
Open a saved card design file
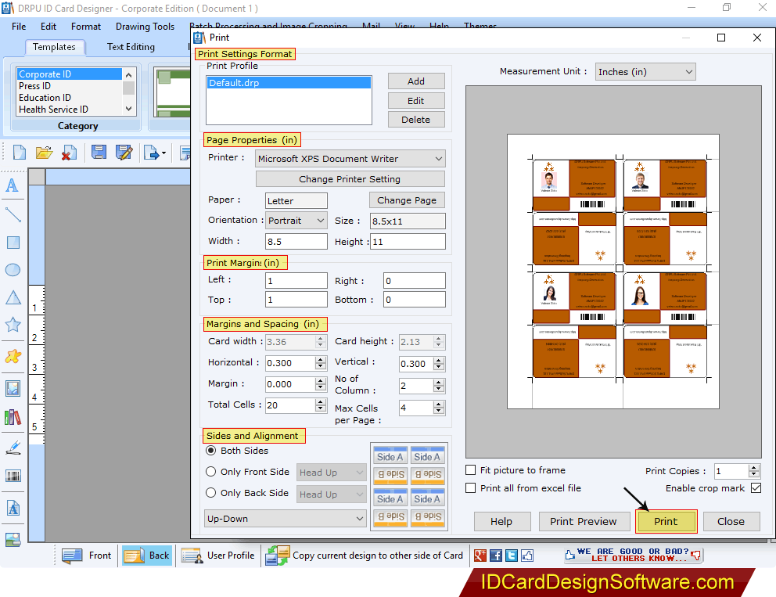coord(44,153)
